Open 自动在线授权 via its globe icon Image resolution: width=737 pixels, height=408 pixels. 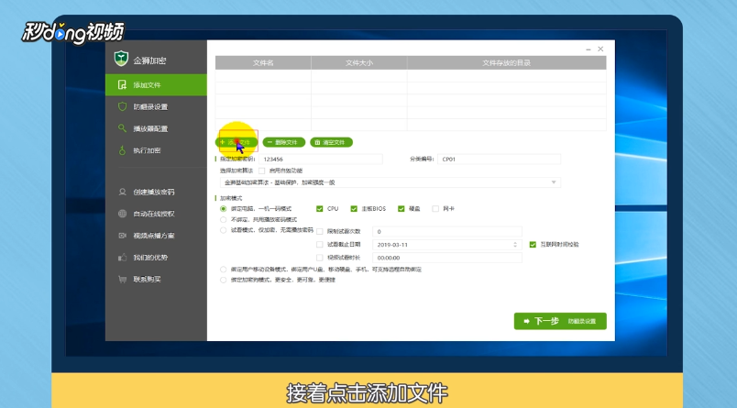click(x=122, y=214)
